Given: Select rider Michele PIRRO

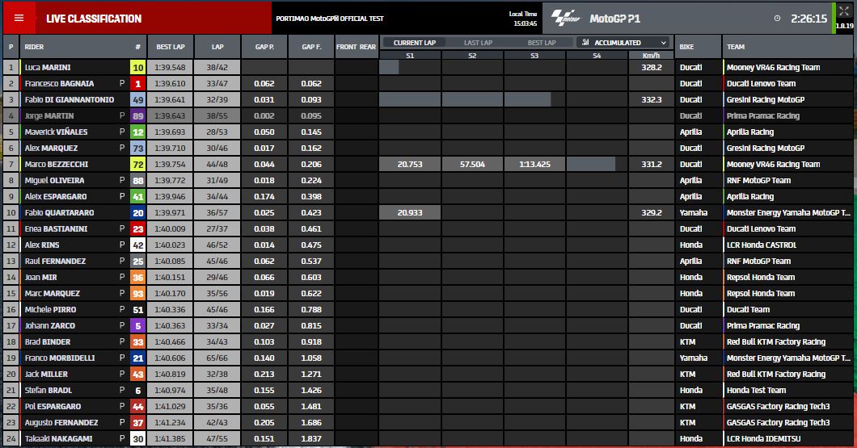Looking at the screenshot, I should [50, 309].
